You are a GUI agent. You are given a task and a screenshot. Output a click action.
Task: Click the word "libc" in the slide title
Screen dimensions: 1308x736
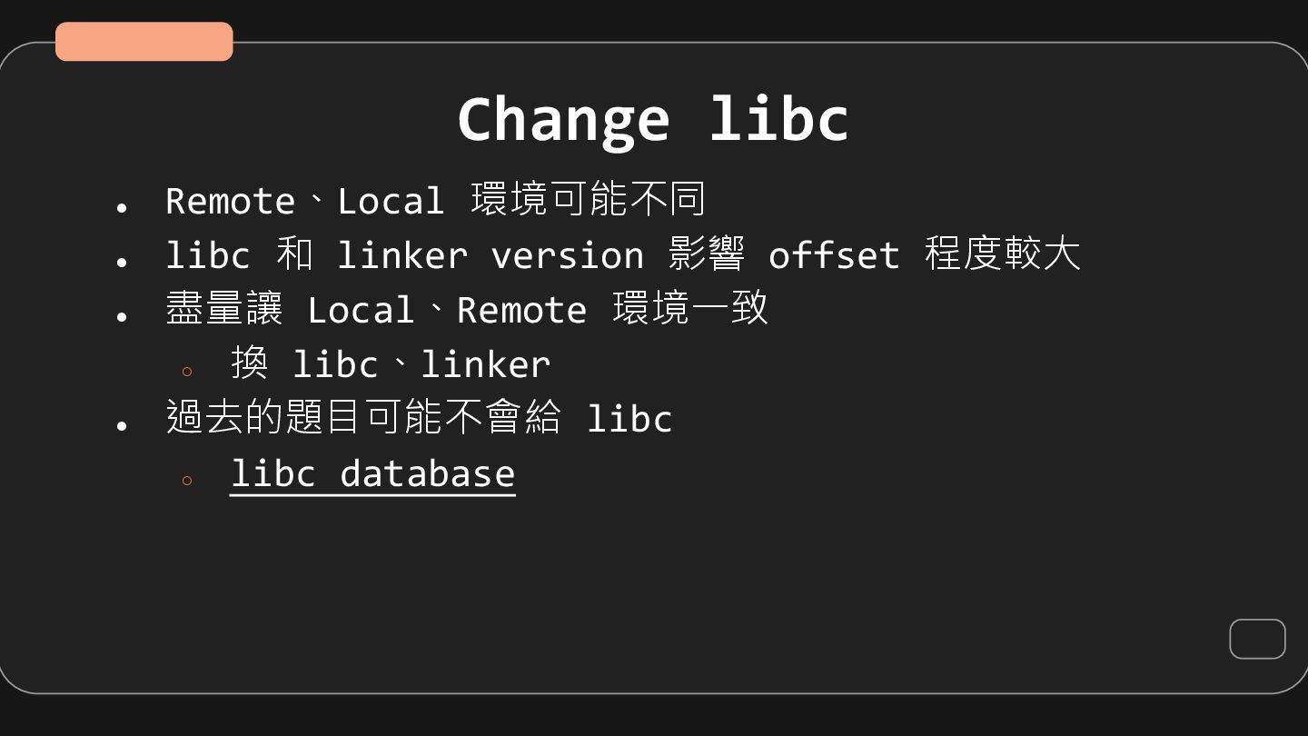click(x=778, y=119)
